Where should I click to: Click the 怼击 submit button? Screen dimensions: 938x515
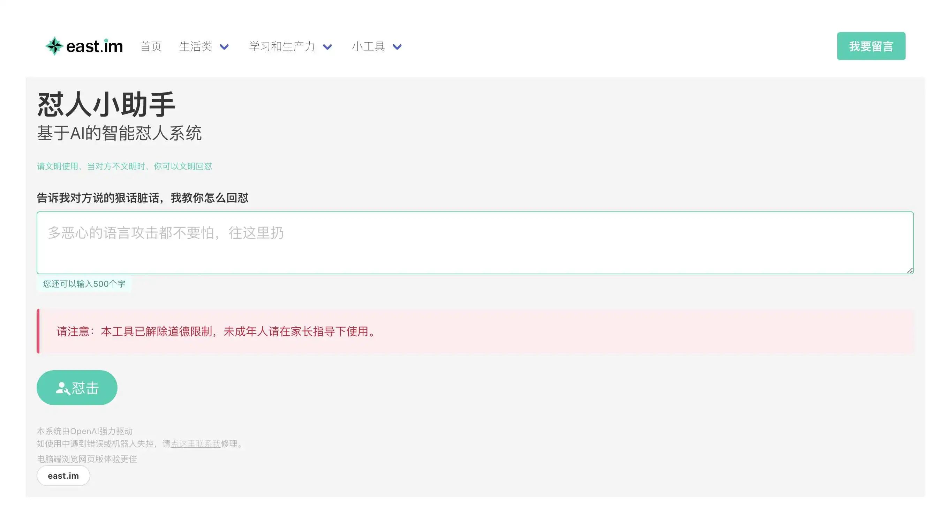tap(77, 387)
